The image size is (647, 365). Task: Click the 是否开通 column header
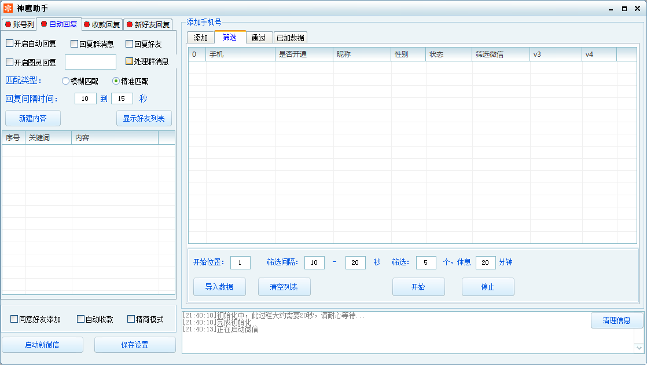[x=304, y=54]
